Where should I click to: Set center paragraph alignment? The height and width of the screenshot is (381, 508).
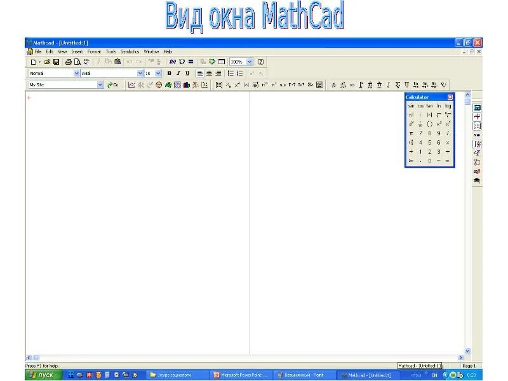click(210, 73)
